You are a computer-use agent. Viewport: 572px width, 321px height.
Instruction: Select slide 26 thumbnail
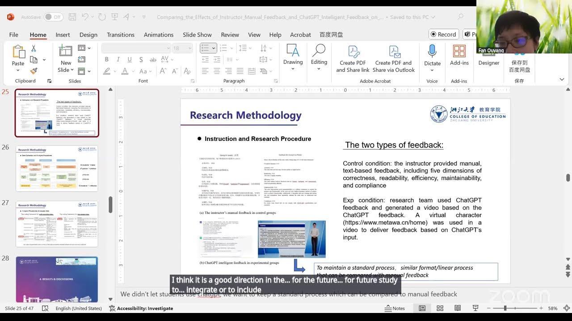(57, 169)
